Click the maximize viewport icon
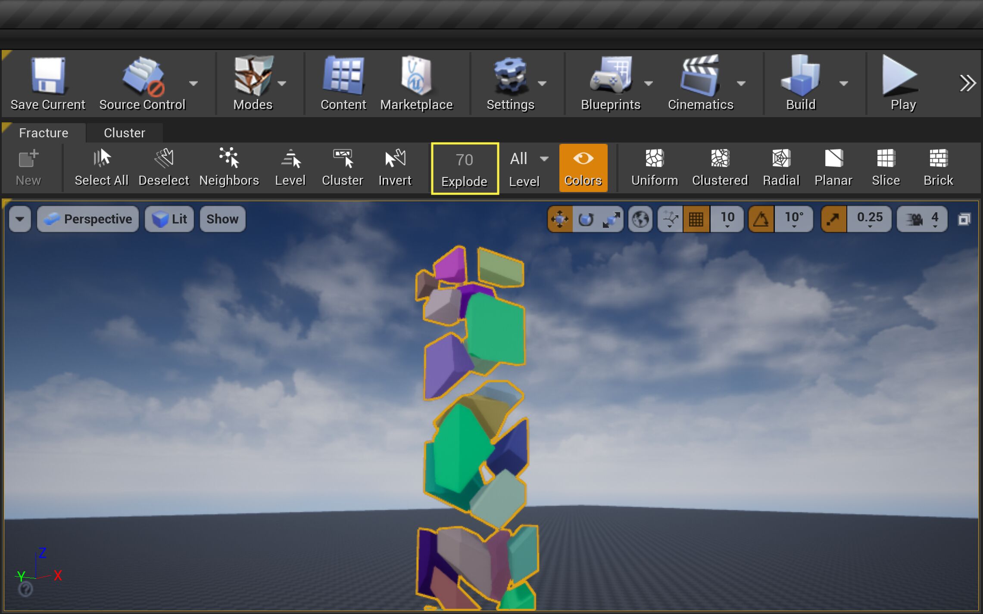Image resolution: width=983 pixels, height=614 pixels. point(964,219)
